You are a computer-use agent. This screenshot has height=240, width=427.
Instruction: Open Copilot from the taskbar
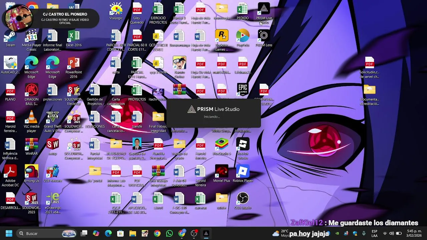96,233
